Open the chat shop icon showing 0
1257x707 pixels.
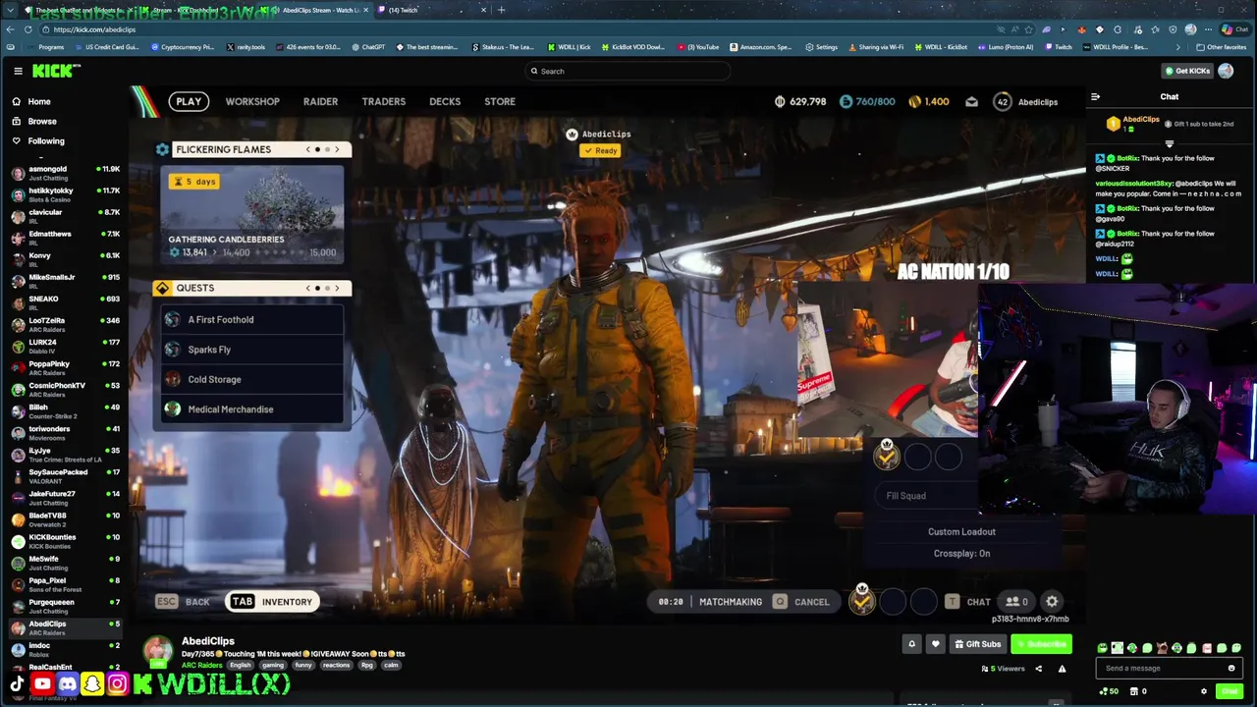pyautogui.click(x=1137, y=691)
